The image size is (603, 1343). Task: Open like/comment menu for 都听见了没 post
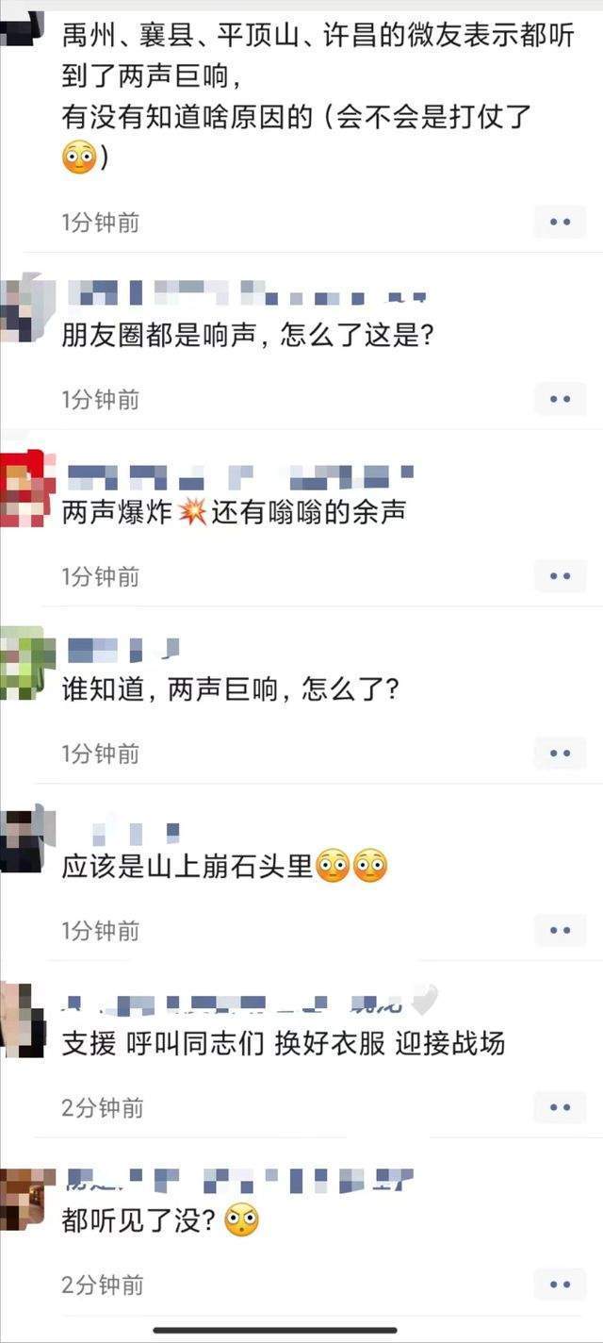coord(560,1285)
